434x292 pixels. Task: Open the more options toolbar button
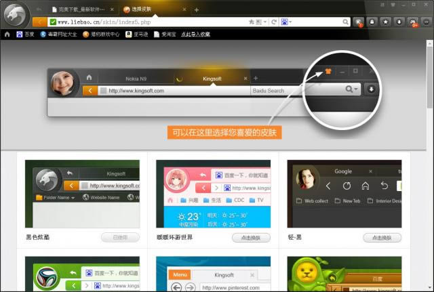[427, 22]
